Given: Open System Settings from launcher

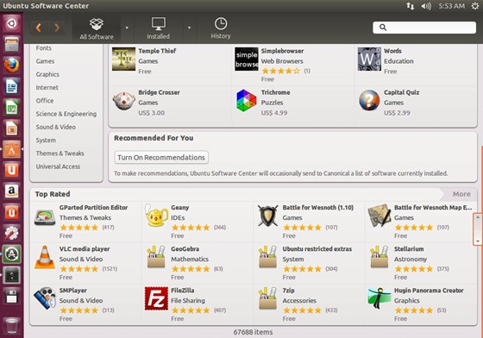Looking at the screenshot, I should click(x=12, y=233).
